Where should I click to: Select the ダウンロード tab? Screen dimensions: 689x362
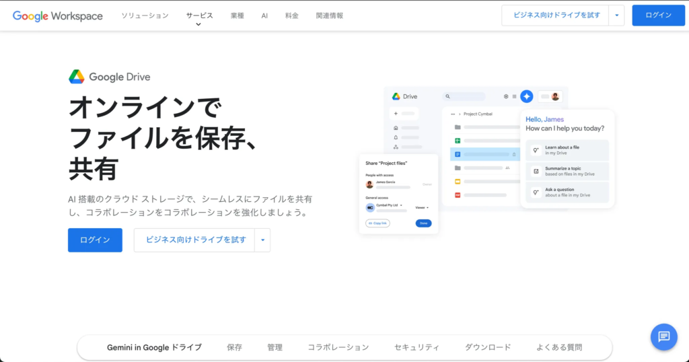(x=488, y=347)
